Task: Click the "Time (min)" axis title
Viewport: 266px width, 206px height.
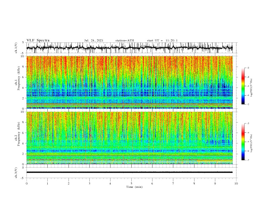Action: tap(134, 187)
